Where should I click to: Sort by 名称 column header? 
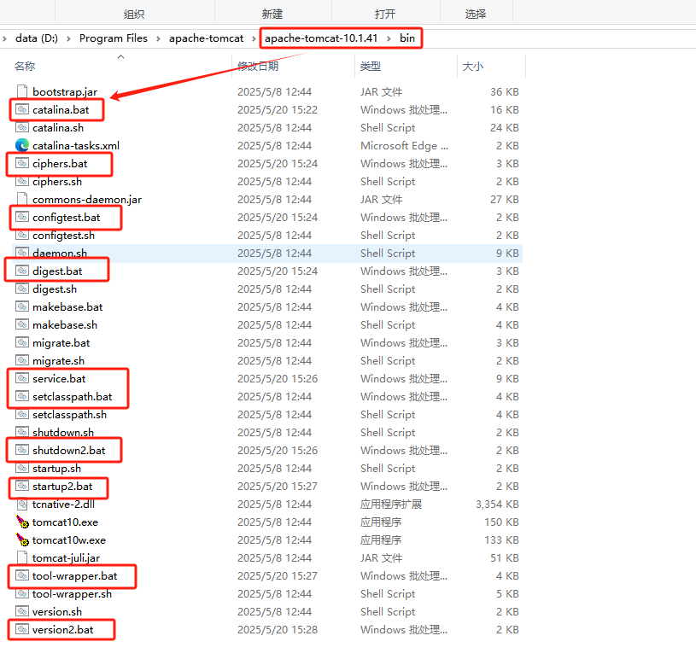(x=25, y=66)
